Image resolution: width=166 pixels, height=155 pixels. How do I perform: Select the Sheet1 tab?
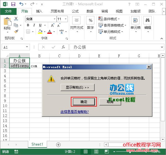coord(37,144)
